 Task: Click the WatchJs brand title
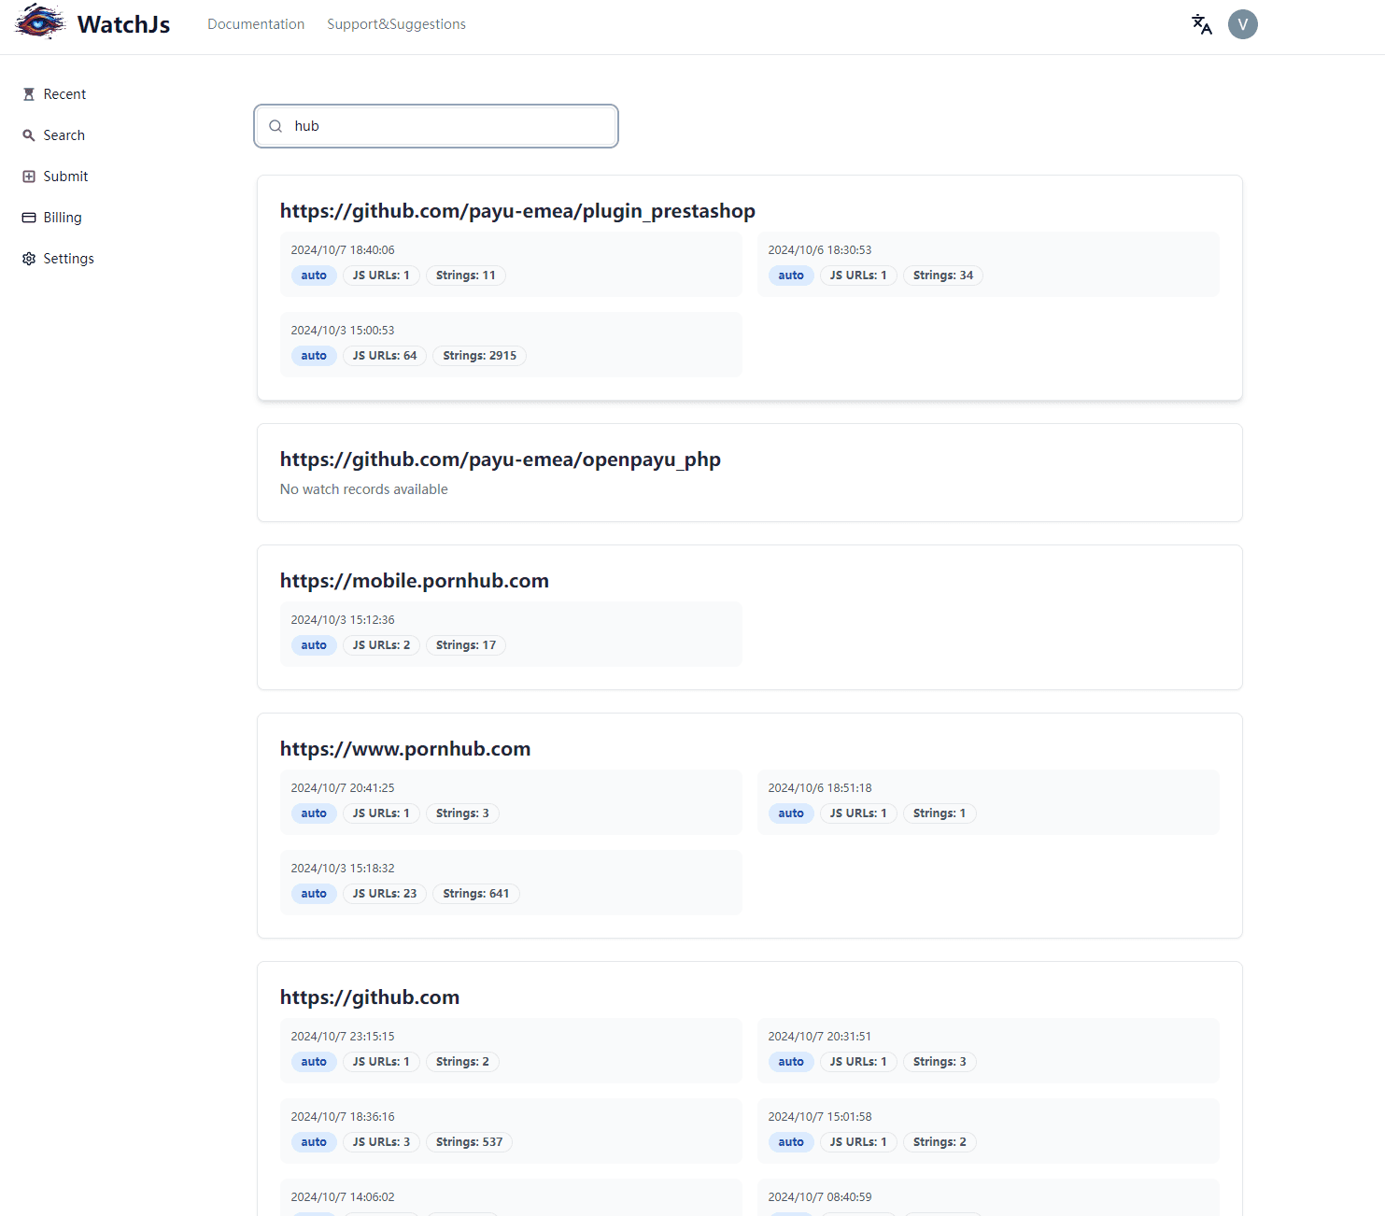(x=123, y=24)
